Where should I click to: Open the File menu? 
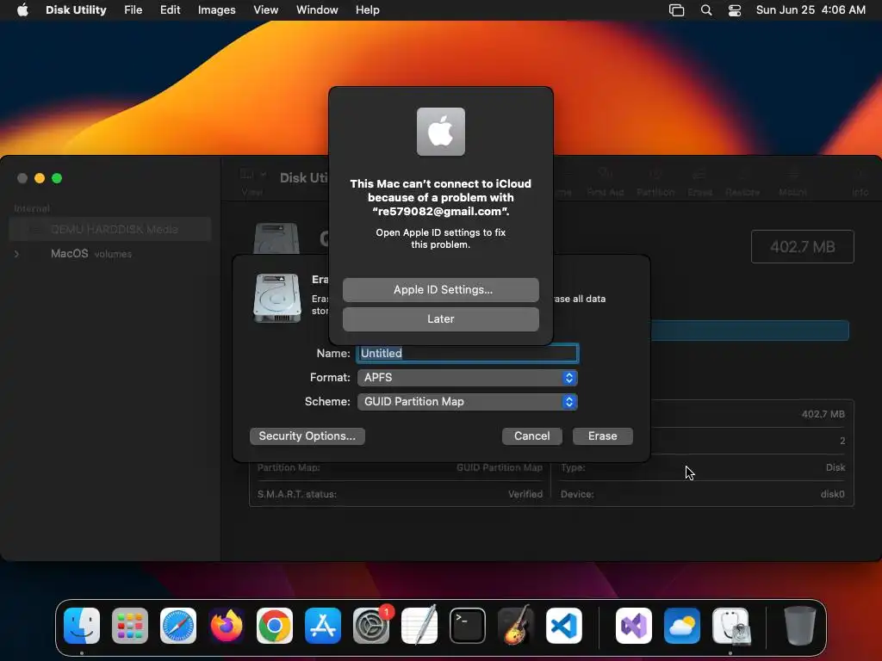click(133, 10)
